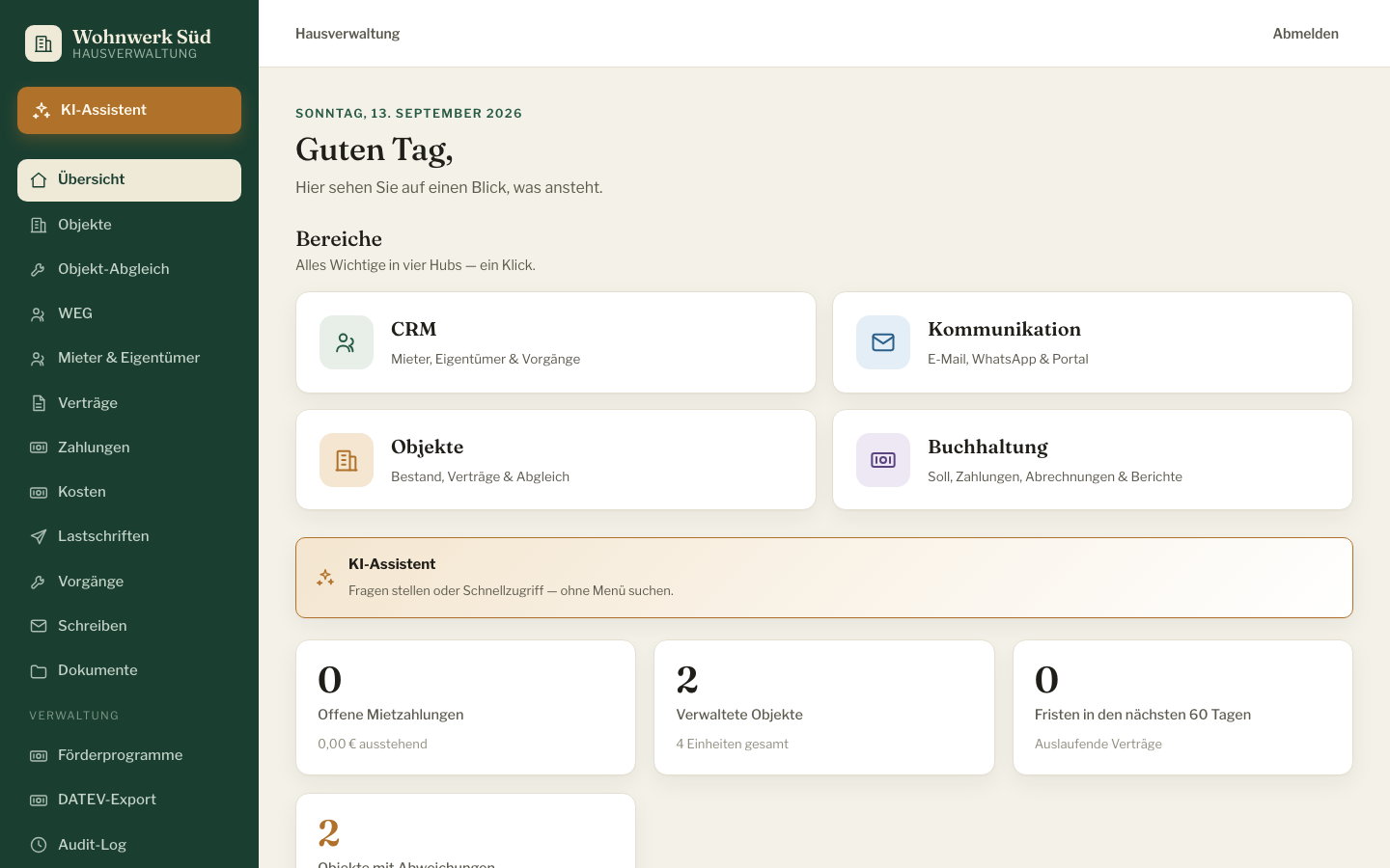Click the people icon beside Mieter & Eigentümer

[x=39, y=358]
